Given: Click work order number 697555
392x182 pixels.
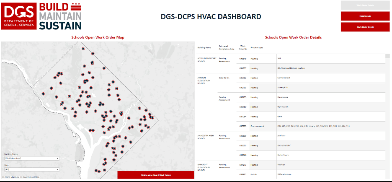Looking at the screenshot, I should click(x=242, y=126).
